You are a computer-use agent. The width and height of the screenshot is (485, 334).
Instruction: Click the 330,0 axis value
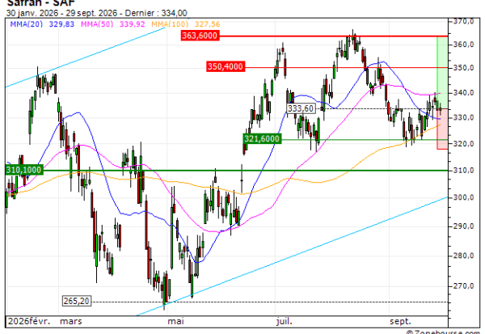pos(463,117)
